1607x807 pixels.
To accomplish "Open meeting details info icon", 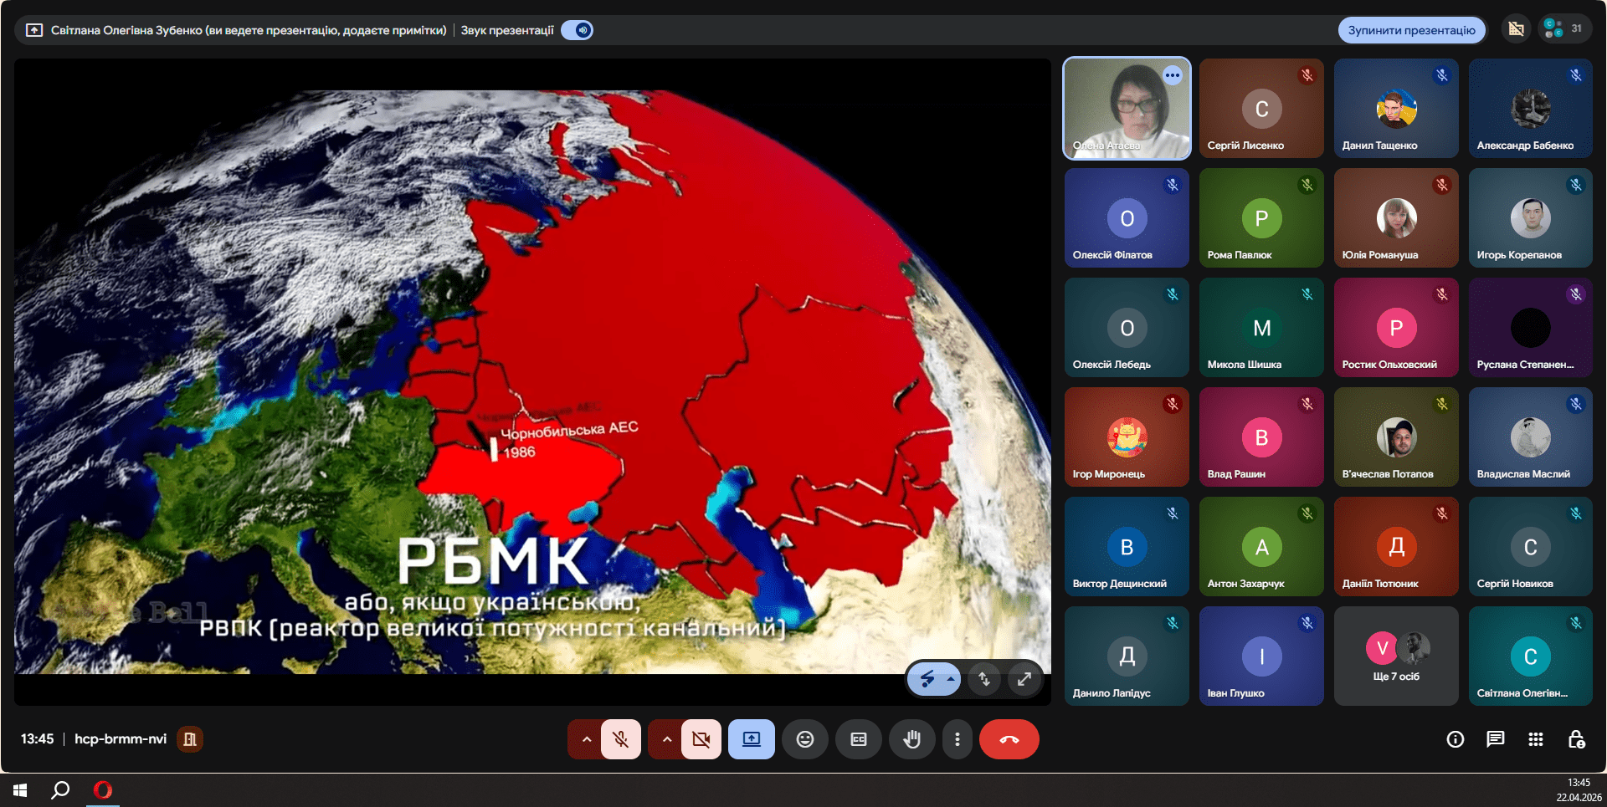I will (x=1455, y=739).
